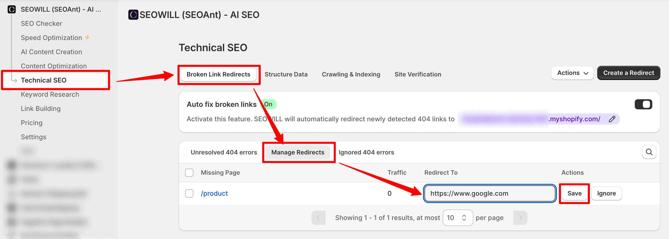Go to previous results page arrow
This screenshot has height=239, width=669.
pyautogui.click(x=319, y=218)
